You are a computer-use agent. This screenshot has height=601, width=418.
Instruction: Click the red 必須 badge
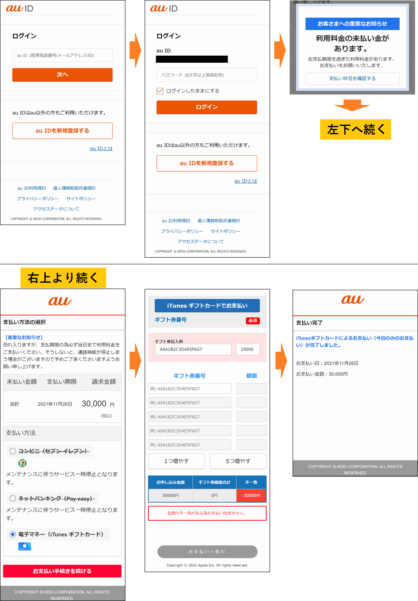252,320
